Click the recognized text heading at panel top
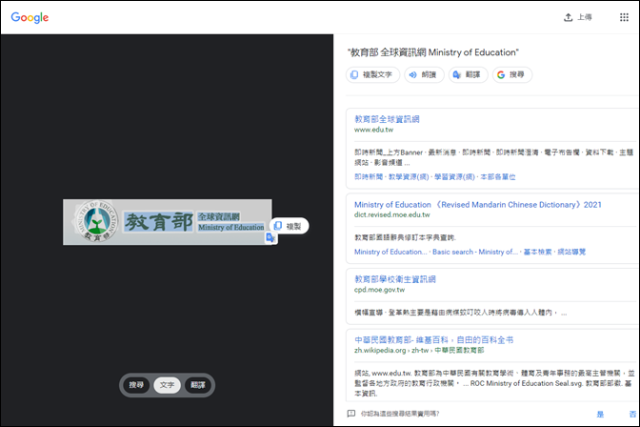This screenshot has height=427, width=640. pos(432,52)
